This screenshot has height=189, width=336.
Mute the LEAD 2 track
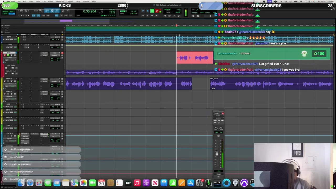click(15, 94)
